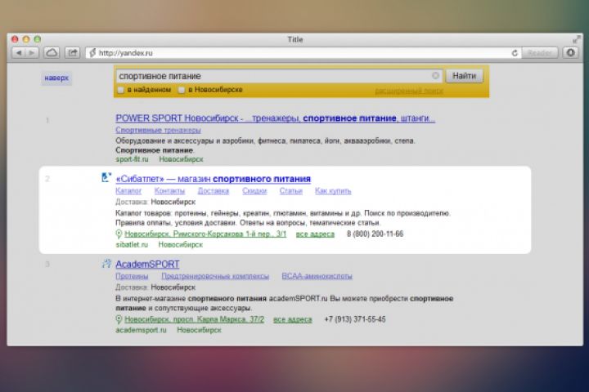
Task: Click the favicon in the address bar
Action: point(92,53)
